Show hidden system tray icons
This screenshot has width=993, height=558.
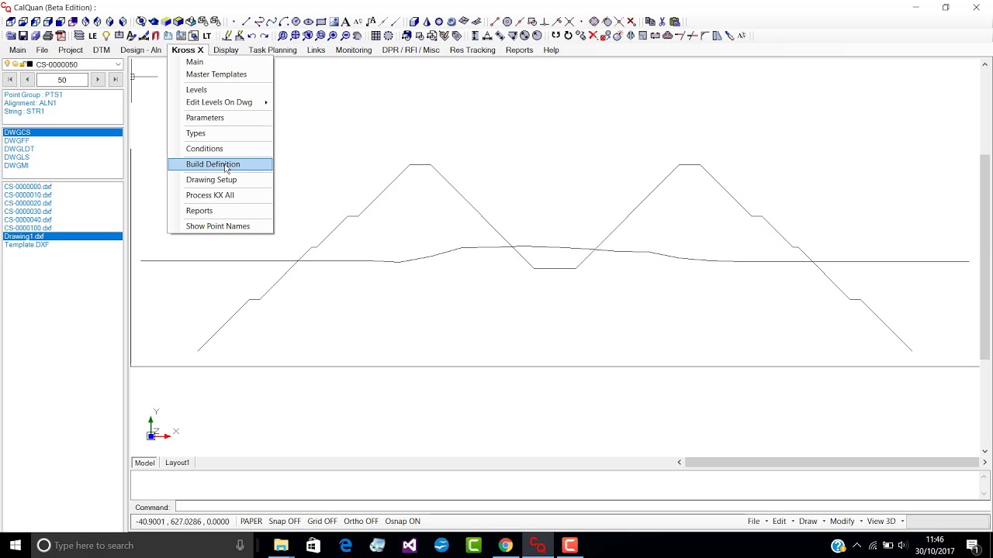(856, 546)
